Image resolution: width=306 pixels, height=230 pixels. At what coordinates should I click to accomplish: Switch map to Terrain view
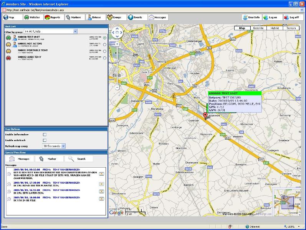pyautogui.click(x=291, y=28)
